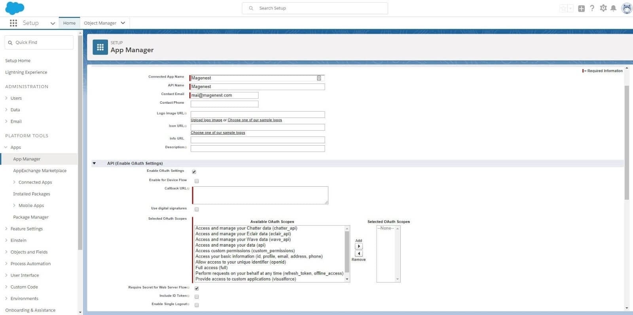Expand Connected Apps in sidebar
Viewport: 633px width, 315px height.
click(x=14, y=182)
